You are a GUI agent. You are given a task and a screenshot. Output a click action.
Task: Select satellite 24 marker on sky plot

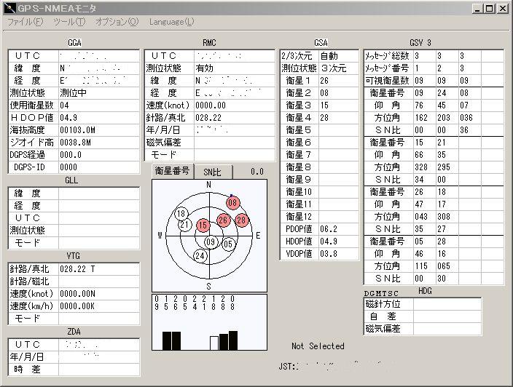pos(200,256)
